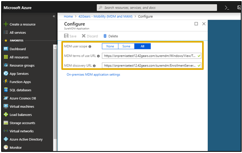Click Function Apps label in sidebar

[x=20, y=82]
